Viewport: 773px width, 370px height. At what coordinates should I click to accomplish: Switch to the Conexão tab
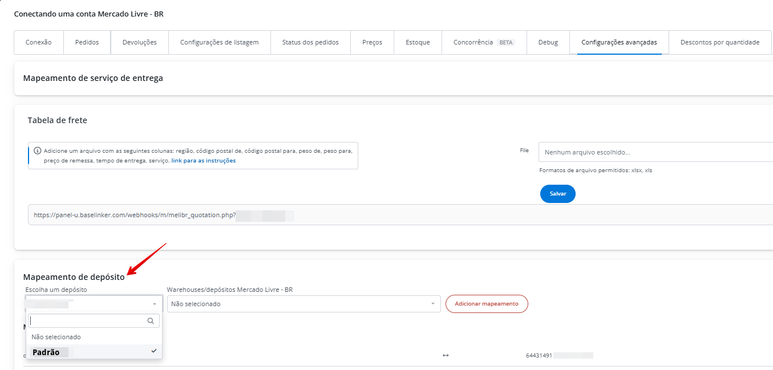point(39,42)
